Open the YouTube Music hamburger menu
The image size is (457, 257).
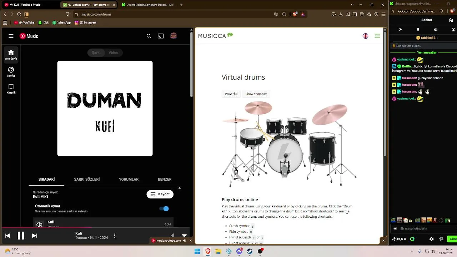point(11,36)
